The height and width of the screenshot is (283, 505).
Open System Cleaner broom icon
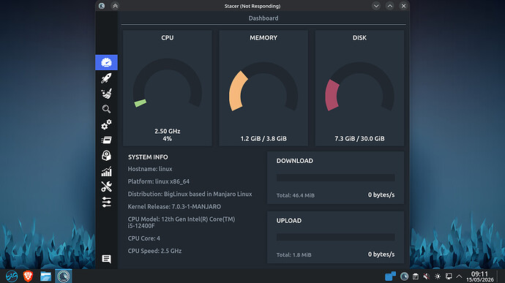click(106, 94)
